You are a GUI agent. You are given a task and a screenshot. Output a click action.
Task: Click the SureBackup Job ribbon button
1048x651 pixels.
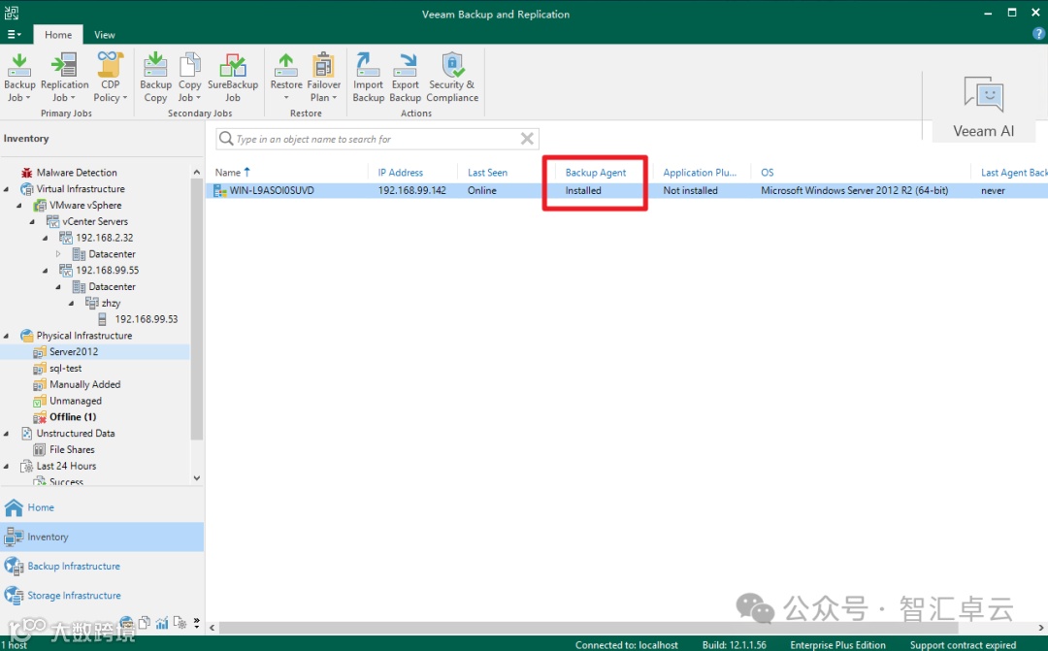point(233,78)
